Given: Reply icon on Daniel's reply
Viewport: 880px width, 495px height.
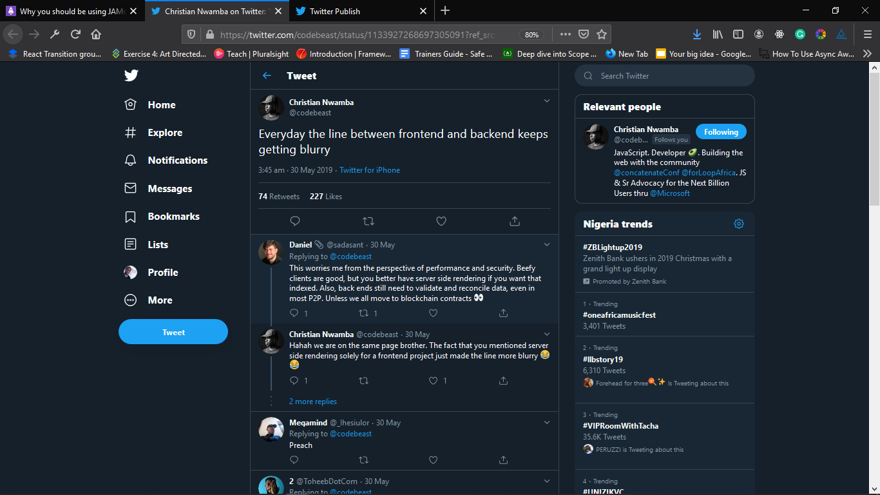Looking at the screenshot, I should 294,313.
